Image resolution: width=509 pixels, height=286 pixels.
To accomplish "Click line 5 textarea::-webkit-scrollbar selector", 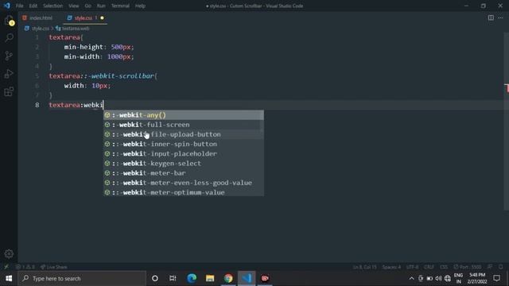I will click(101, 76).
